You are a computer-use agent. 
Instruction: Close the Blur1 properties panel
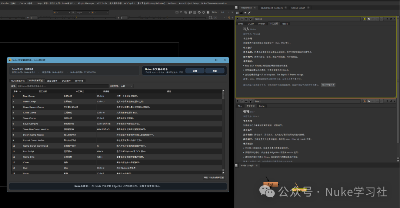pyautogui.click(x=394, y=101)
